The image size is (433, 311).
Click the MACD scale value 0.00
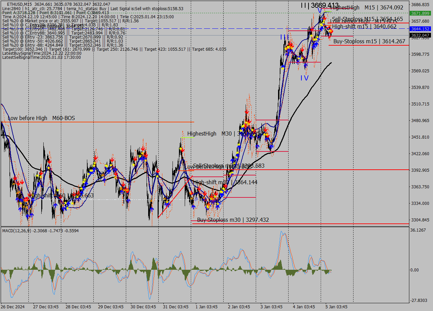click(x=415, y=270)
